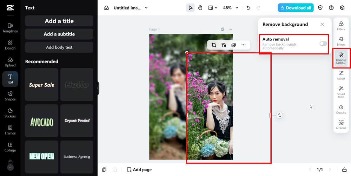The width and height of the screenshot is (351, 176).
Task: Open more options in floating image toolbar
Action: click(244, 45)
